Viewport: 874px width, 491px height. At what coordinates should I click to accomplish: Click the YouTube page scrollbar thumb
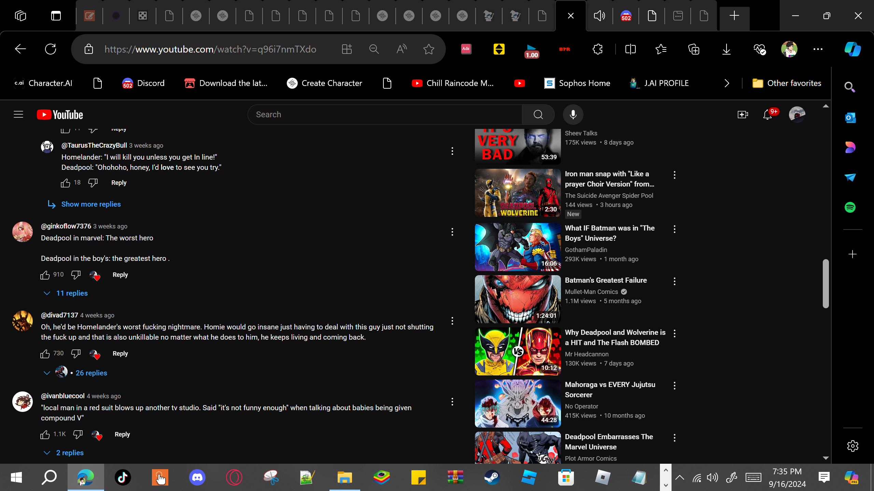click(826, 284)
